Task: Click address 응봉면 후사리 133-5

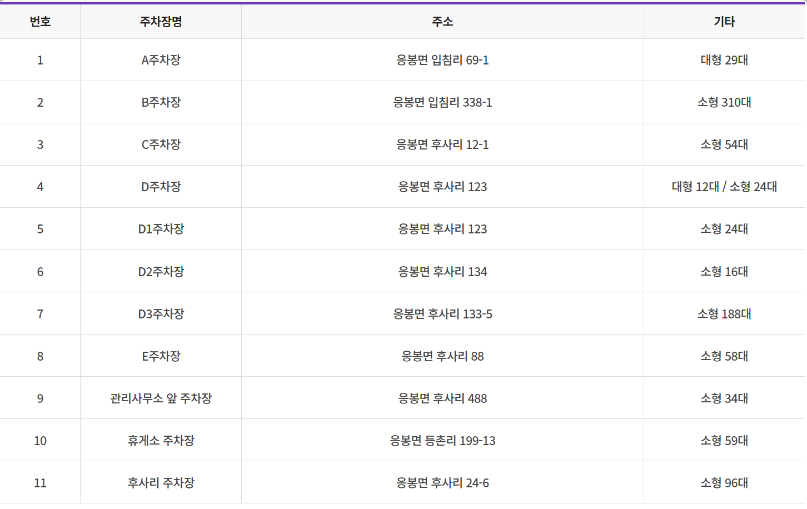Action: pos(442,314)
